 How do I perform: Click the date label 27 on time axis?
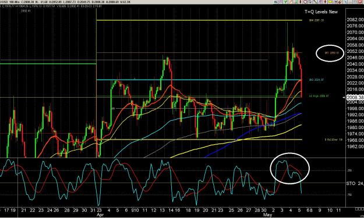[249, 210]
